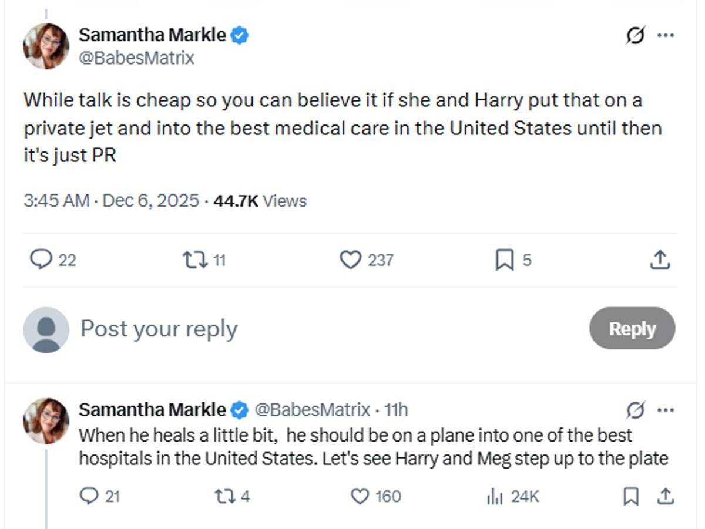This screenshot has height=529, width=705.
Task: Bookmark the main post with 5 bookmarks
Action: click(504, 260)
